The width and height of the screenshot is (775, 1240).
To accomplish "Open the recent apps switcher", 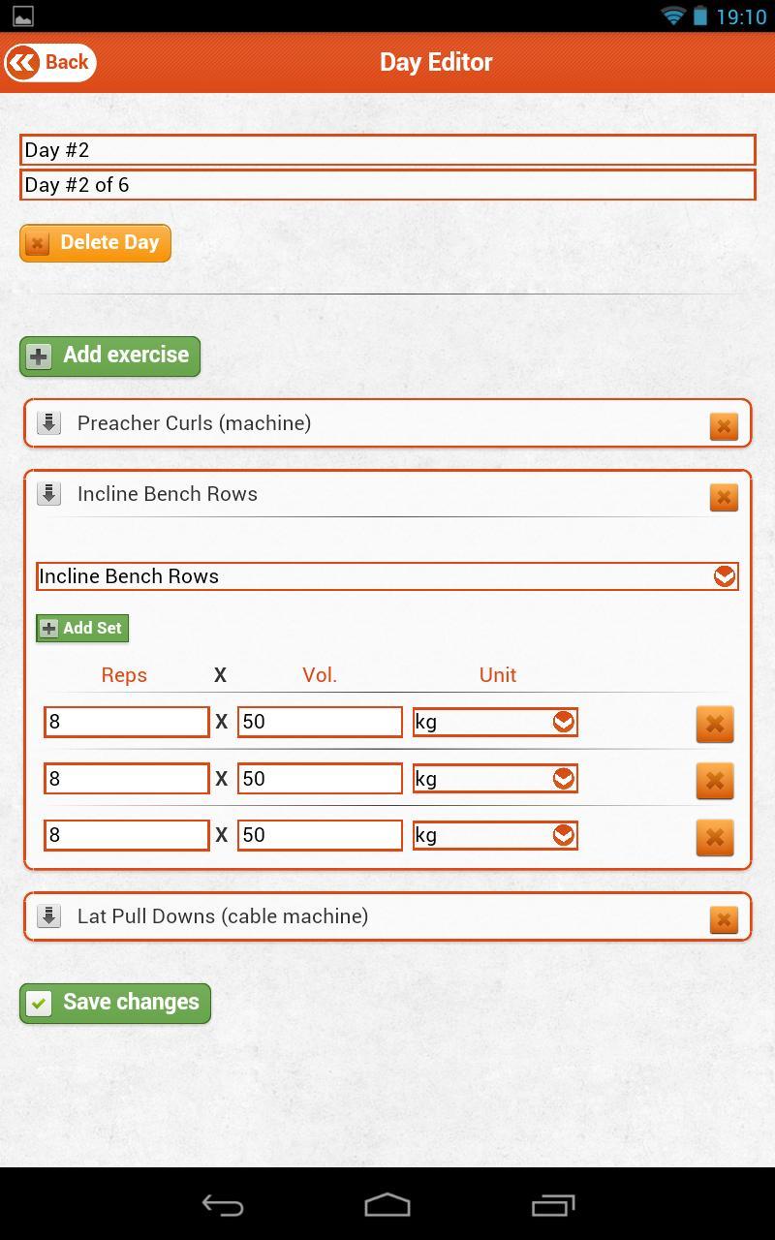I will pyautogui.click(x=551, y=1206).
